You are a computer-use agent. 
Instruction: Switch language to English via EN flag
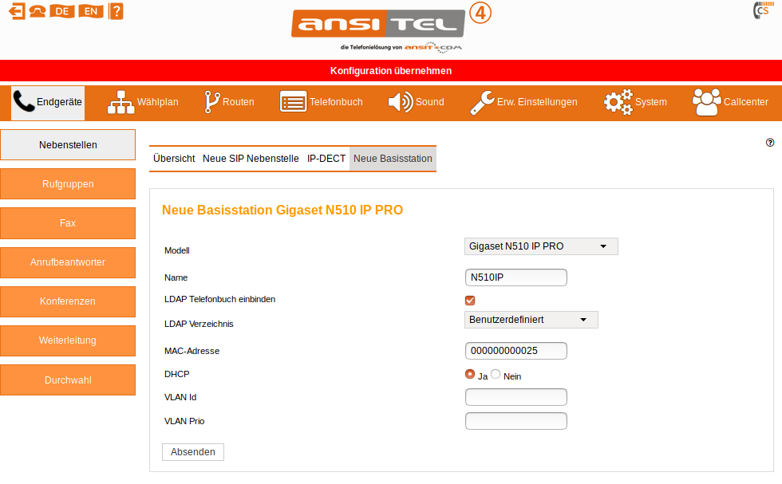(x=90, y=11)
